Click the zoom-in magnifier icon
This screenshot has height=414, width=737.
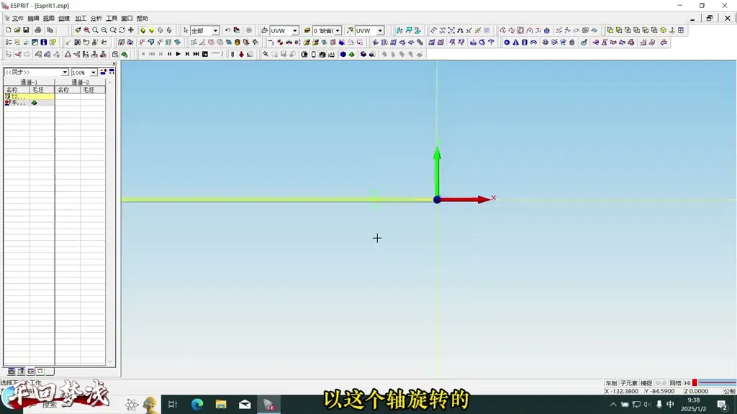click(x=95, y=30)
